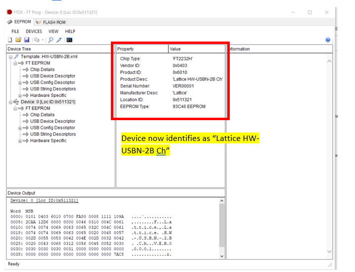Open the VIEW menu
355x272 pixels.
(53, 32)
